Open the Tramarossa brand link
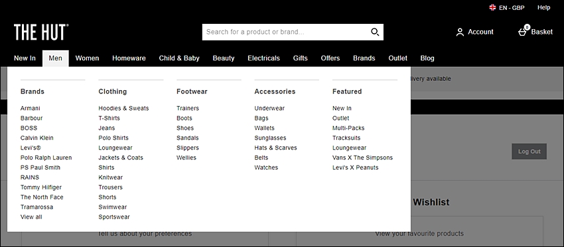The image size is (564, 247). (x=36, y=207)
